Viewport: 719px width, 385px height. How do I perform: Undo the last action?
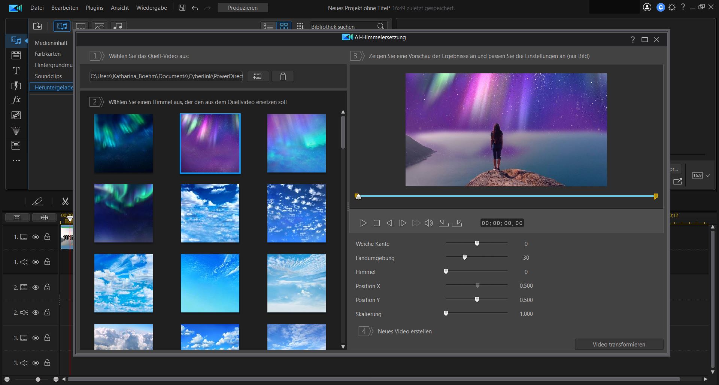[195, 8]
